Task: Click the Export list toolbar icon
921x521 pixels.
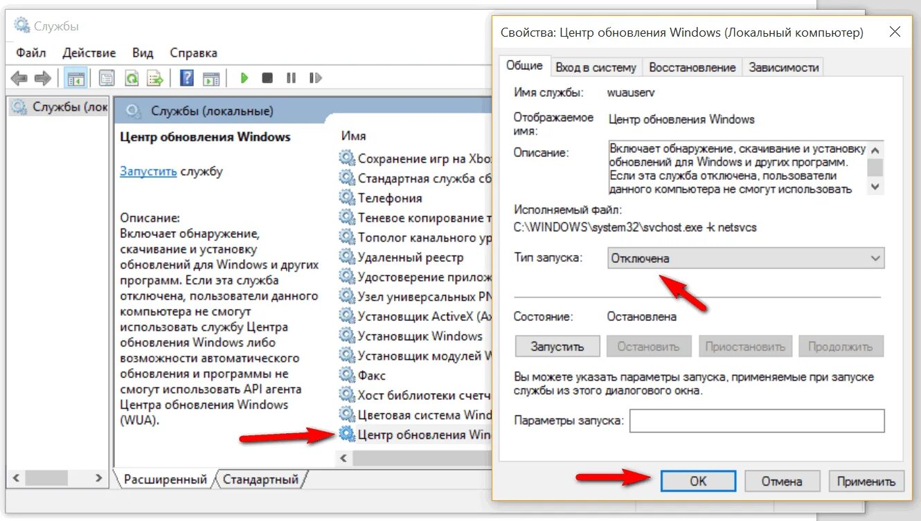Action: point(155,78)
